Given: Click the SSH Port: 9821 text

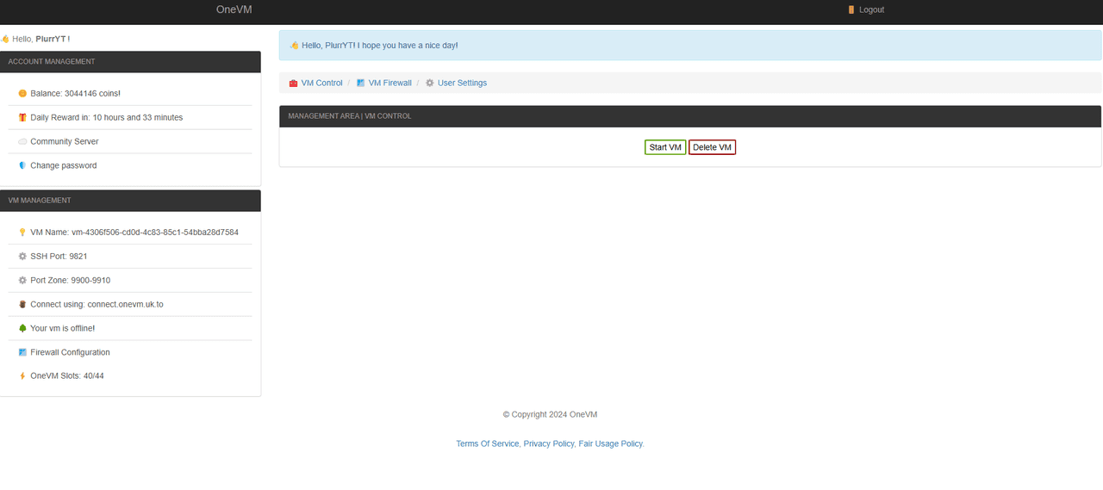Looking at the screenshot, I should coord(59,257).
